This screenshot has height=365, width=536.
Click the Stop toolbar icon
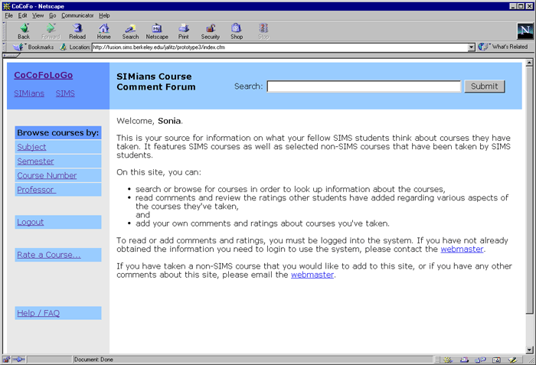tap(263, 31)
